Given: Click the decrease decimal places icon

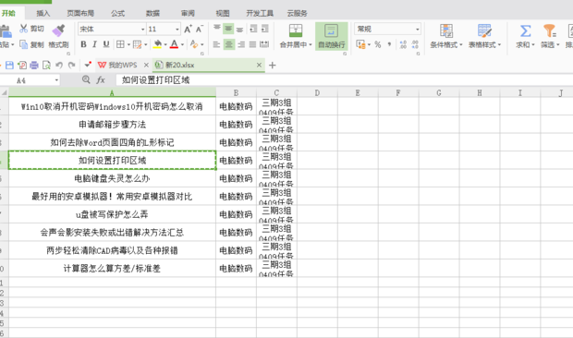Looking at the screenshot, I should pos(415,44).
